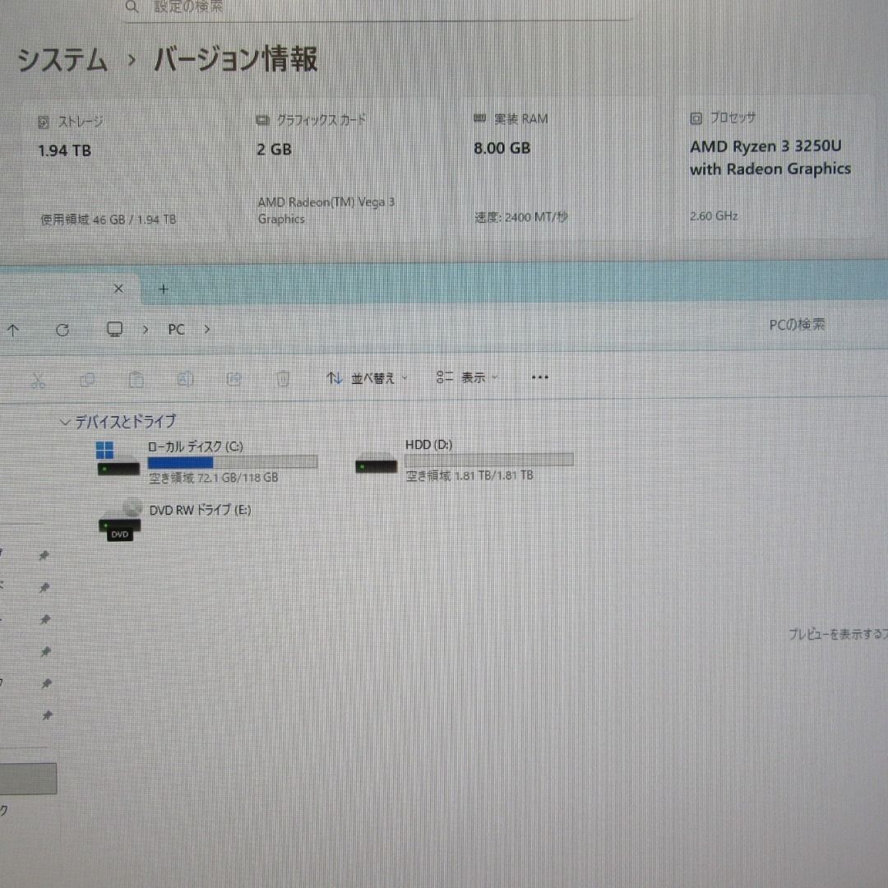
Task: Collapse the デバイスとドライブ section
Action: [65, 421]
